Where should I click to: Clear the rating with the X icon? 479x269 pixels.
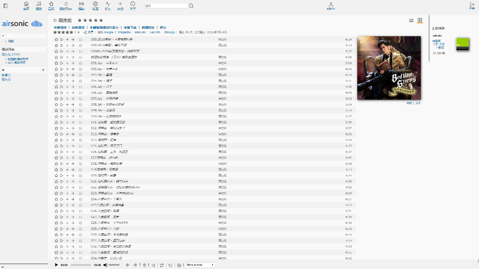tap(79, 32)
